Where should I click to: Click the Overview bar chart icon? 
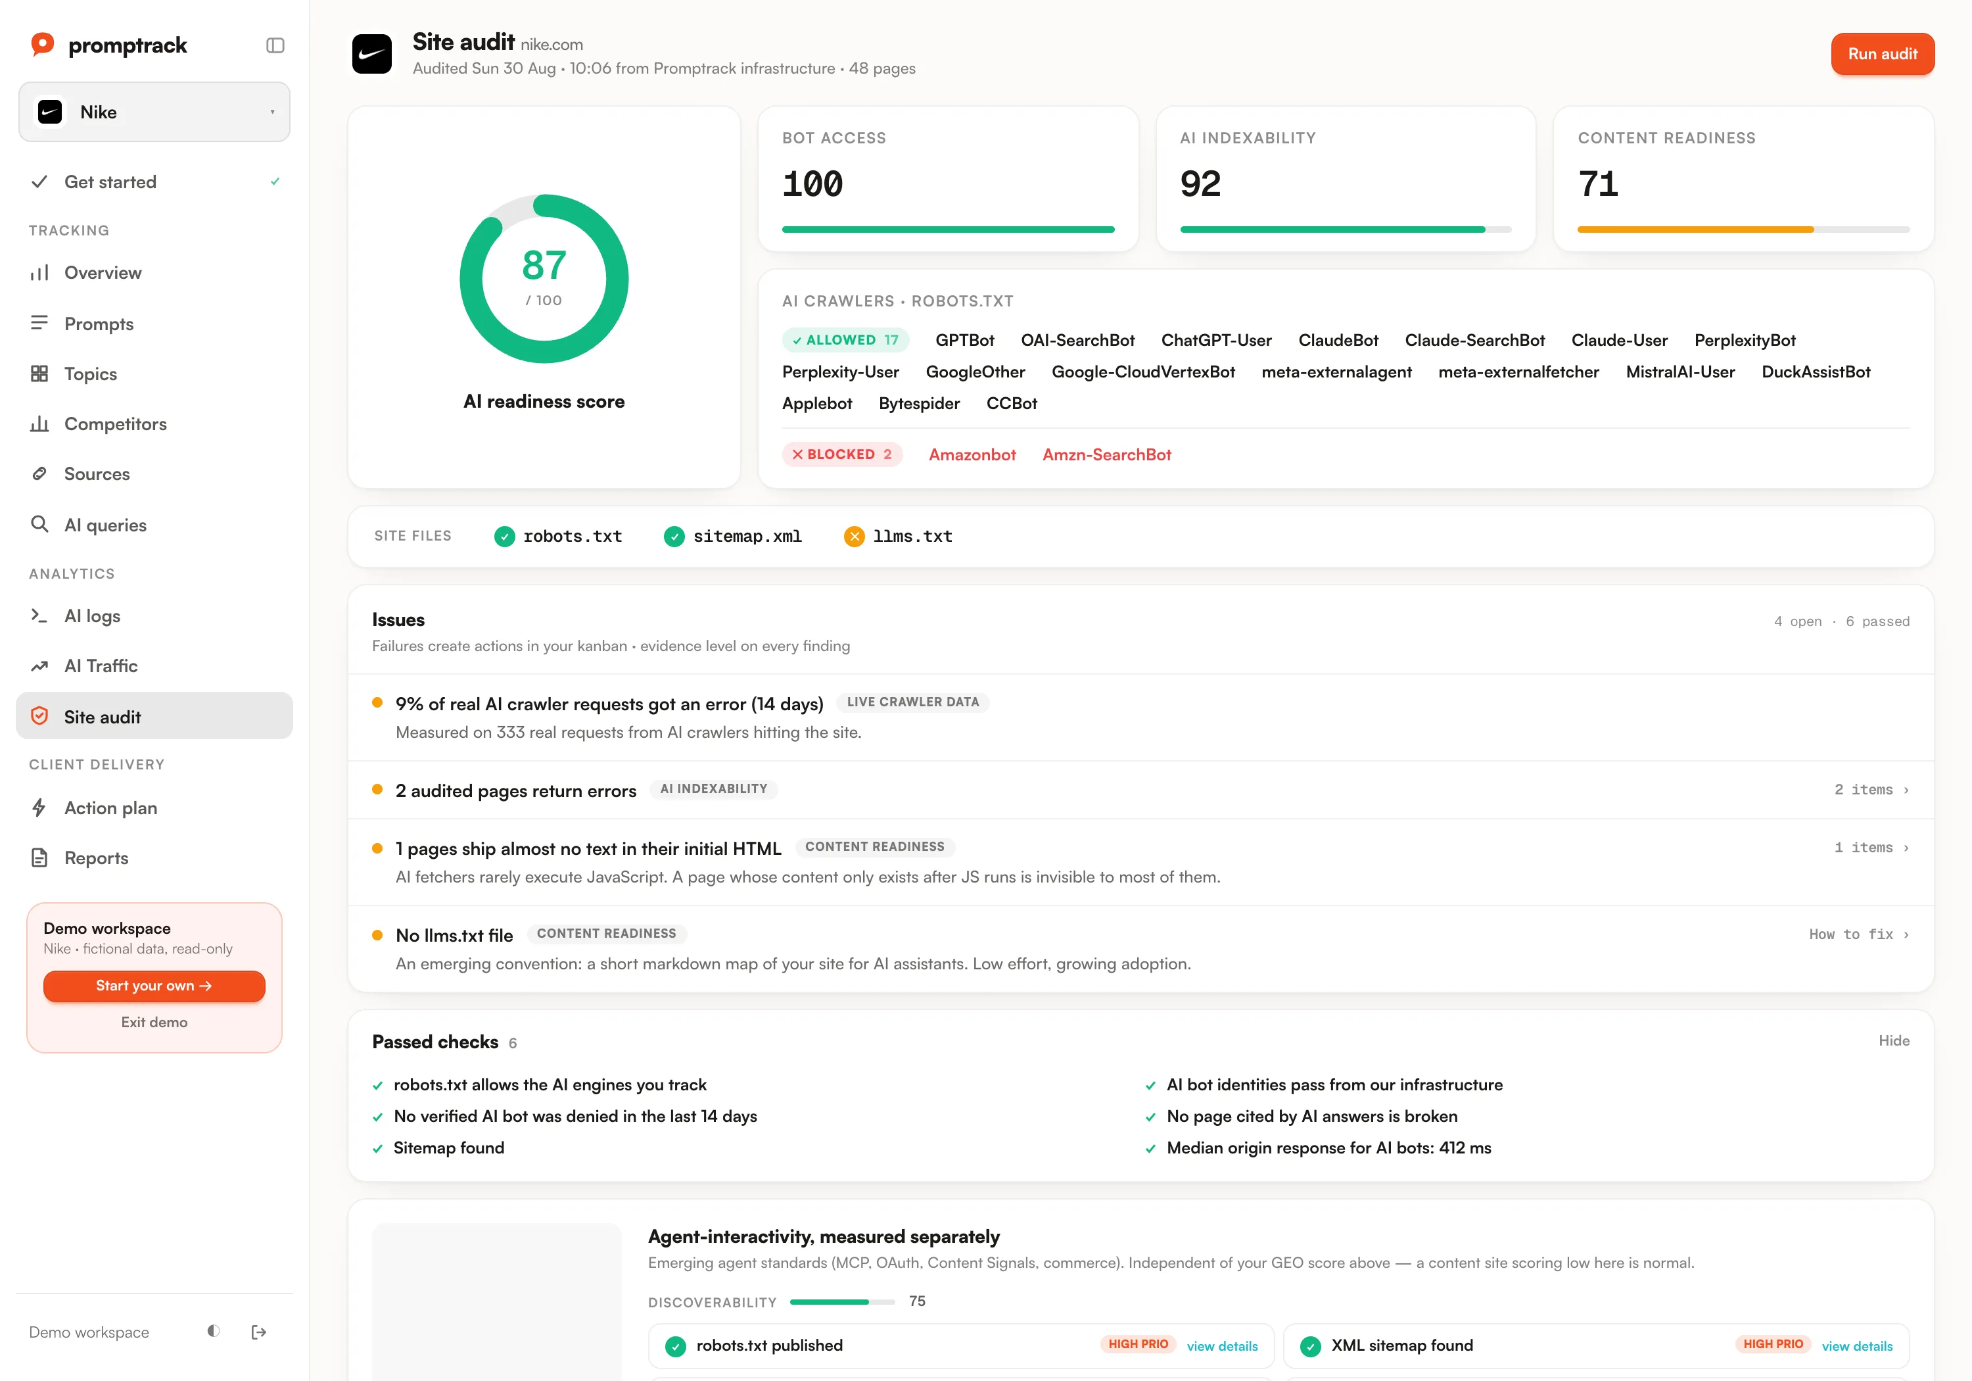(39, 272)
